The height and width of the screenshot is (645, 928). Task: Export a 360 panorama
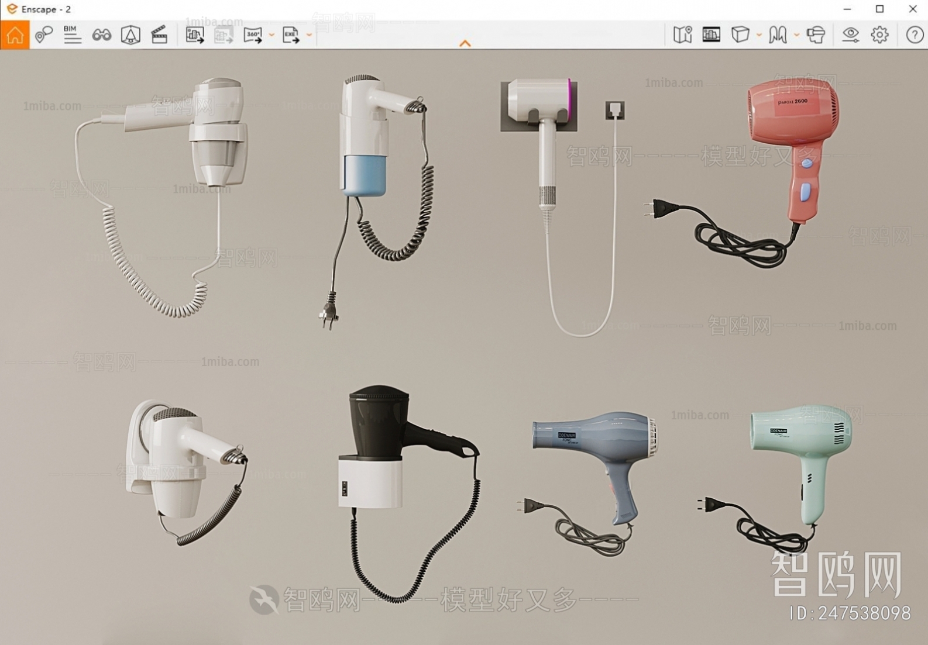[253, 35]
